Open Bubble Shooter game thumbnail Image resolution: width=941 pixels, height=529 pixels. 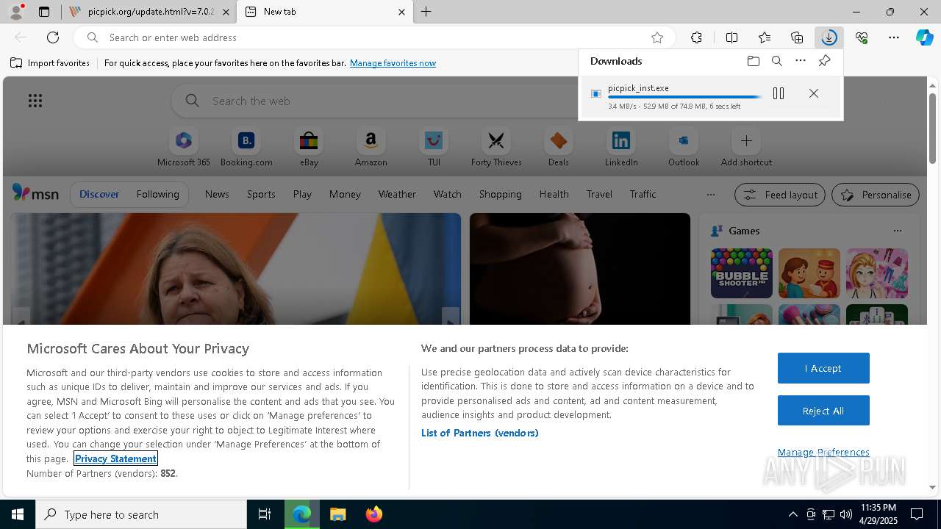[x=741, y=273]
